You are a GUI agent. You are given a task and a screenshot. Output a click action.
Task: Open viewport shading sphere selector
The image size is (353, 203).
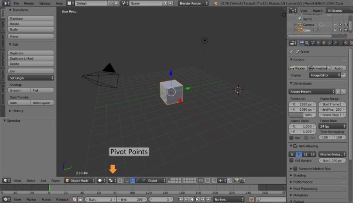[101, 180]
